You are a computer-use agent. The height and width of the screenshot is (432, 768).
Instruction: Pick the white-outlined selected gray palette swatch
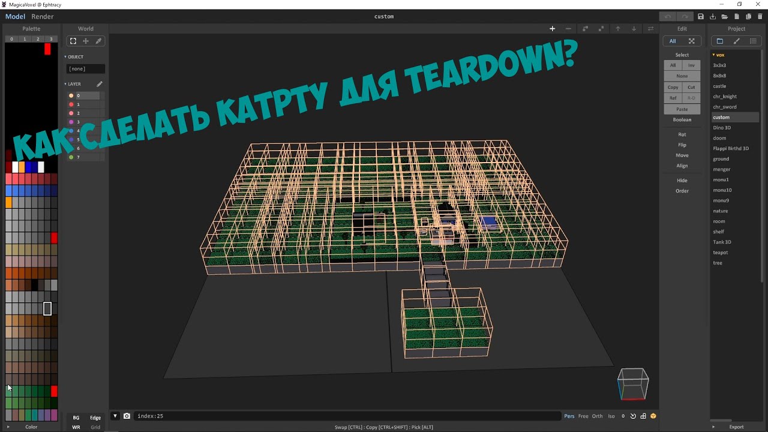47,308
